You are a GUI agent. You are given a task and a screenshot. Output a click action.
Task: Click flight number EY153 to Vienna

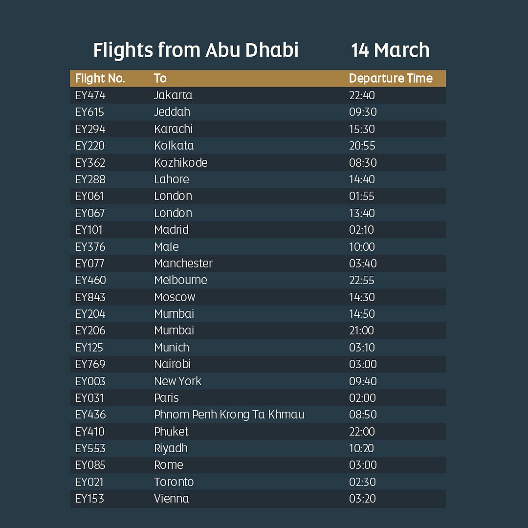coord(89,499)
